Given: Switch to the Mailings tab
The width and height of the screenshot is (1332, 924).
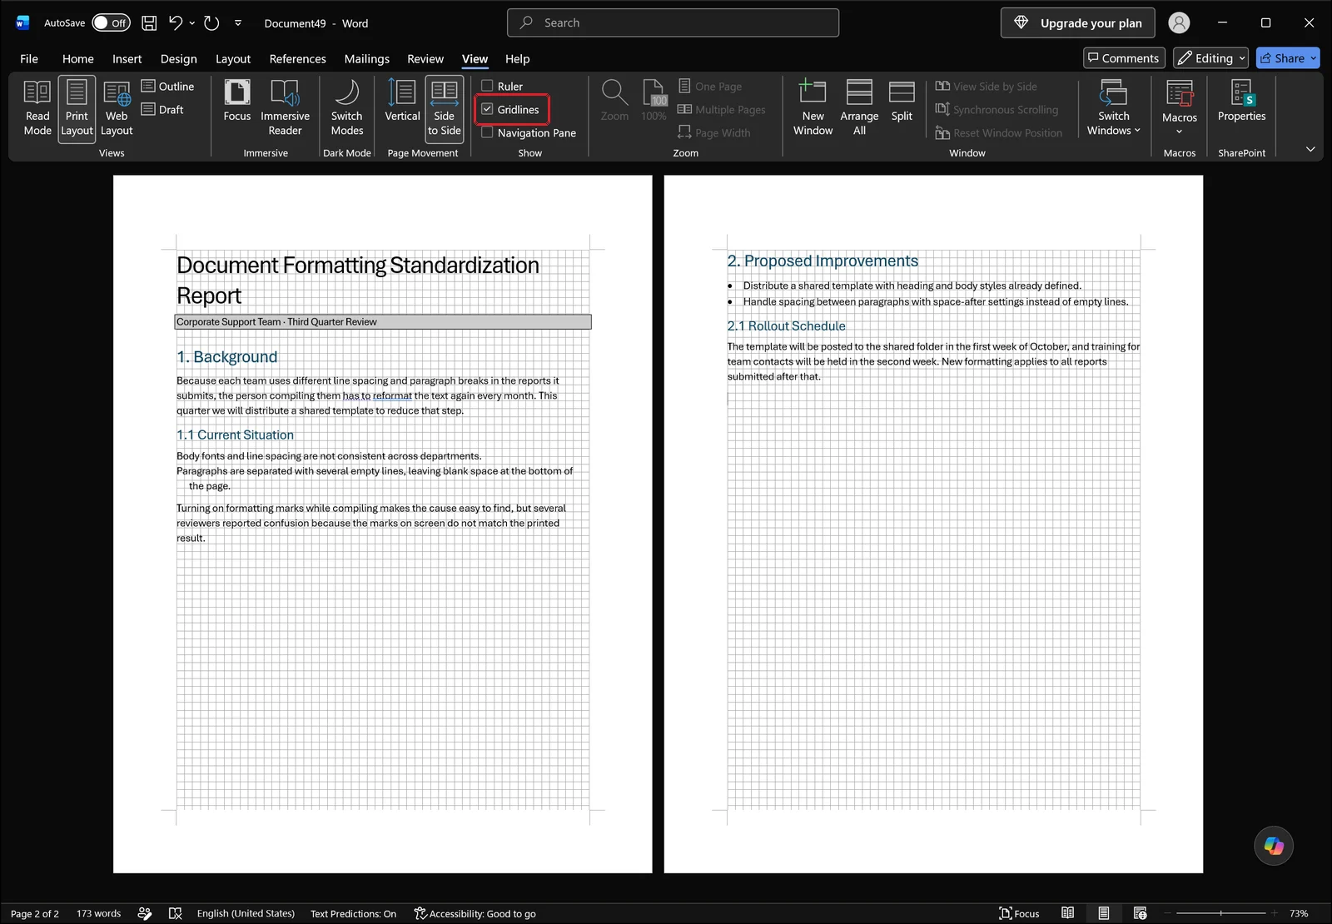Looking at the screenshot, I should coord(367,58).
